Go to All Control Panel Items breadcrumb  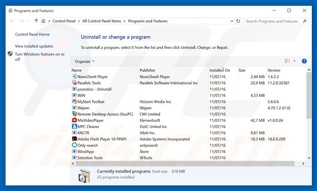coord(102,21)
